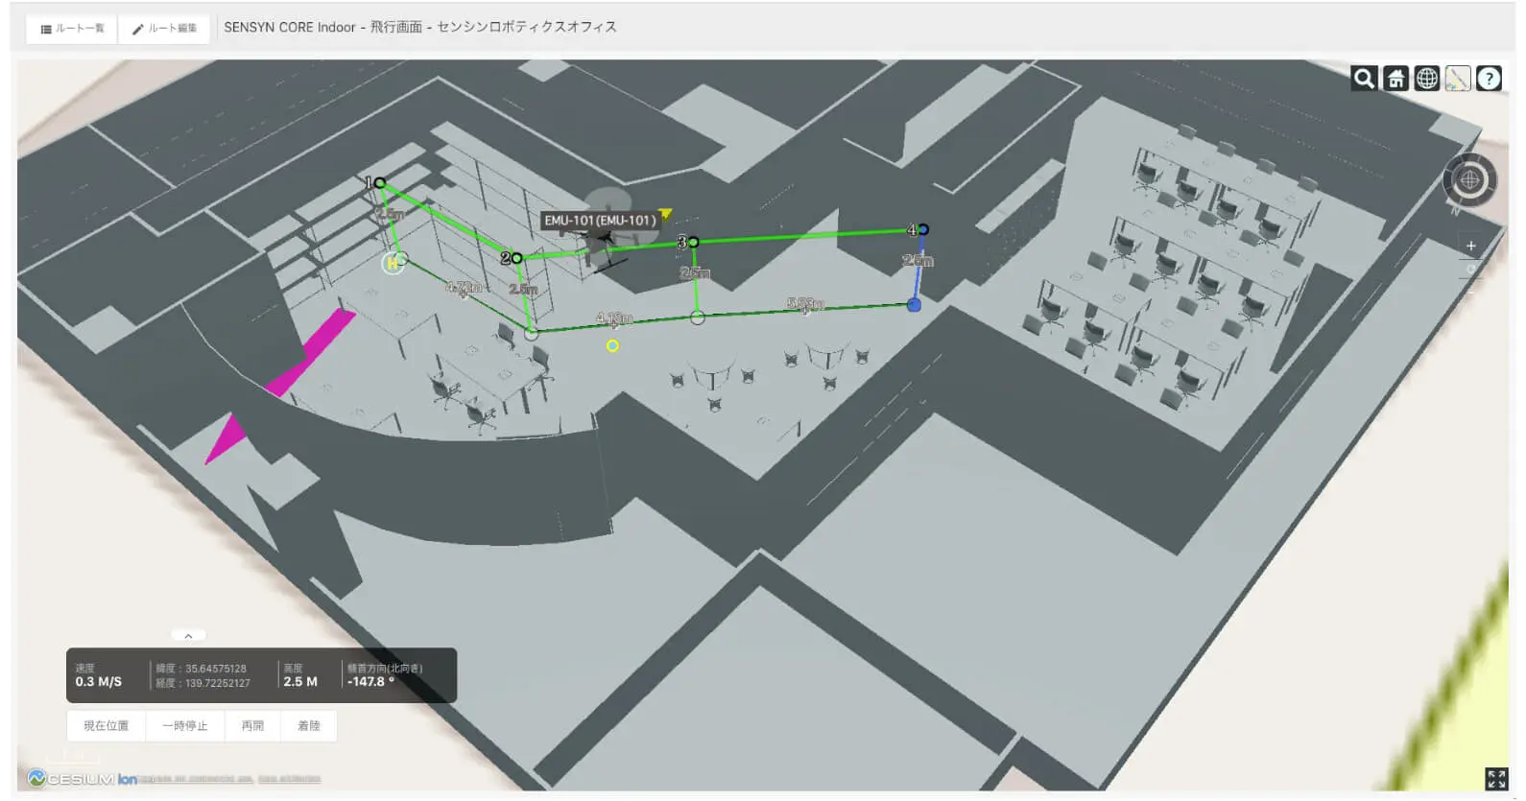Open the globe scene mode picker
The width and height of the screenshot is (1526, 801).
pos(1426,79)
